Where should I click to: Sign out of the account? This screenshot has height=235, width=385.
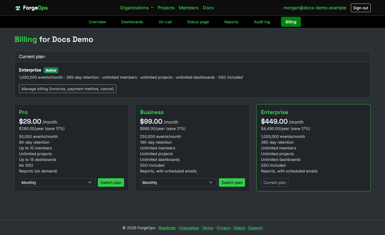tap(361, 8)
